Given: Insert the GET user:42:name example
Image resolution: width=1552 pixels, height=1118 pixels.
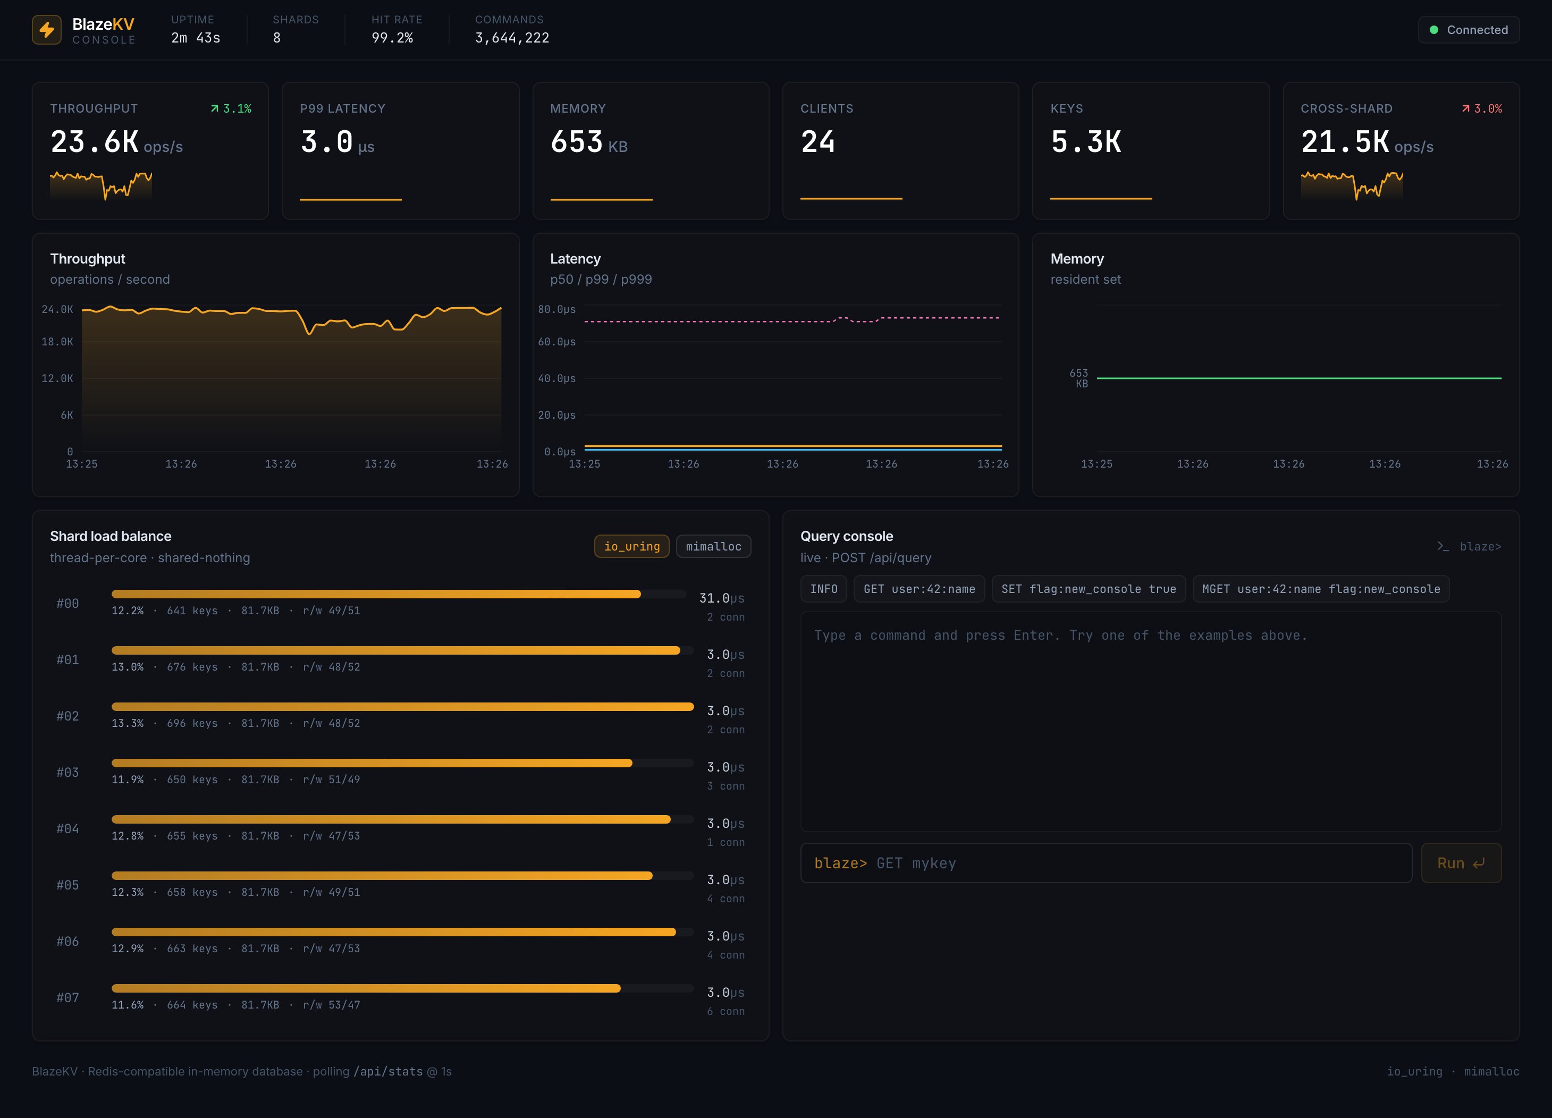Looking at the screenshot, I should 919,589.
